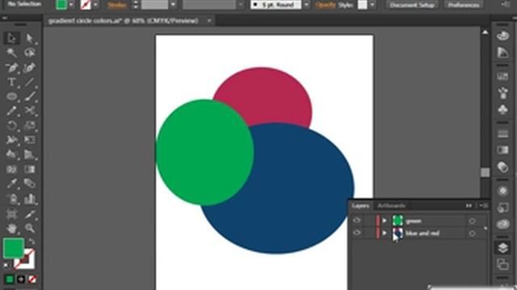Open the stroke color dropdown in control bar
The height and width of the screenshot is (290, 517).
(x=95, y=5)
